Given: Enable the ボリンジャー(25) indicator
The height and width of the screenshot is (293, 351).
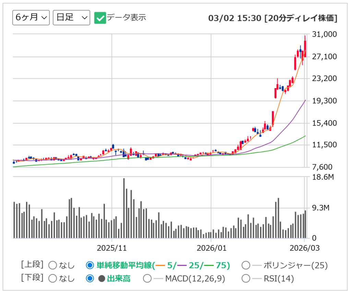Looking at the screenshot, I should tap(246, 265).
